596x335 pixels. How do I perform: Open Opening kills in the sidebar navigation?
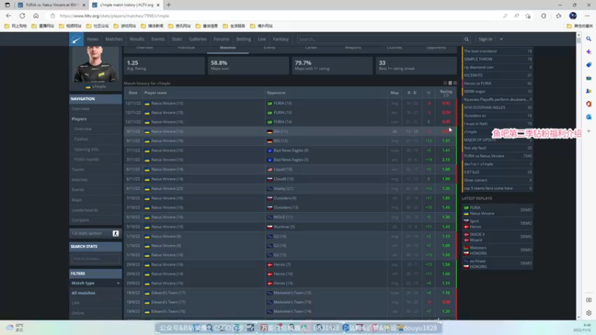86,150
